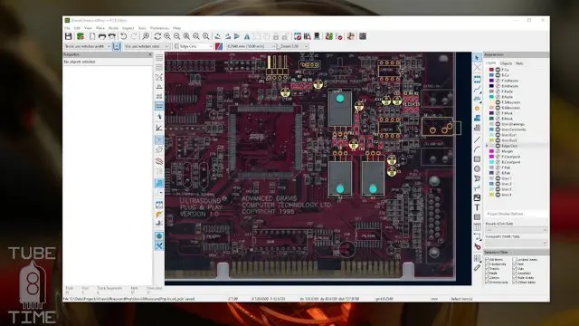
Task: Choose the Add Via tool
Action: [477, 109]
